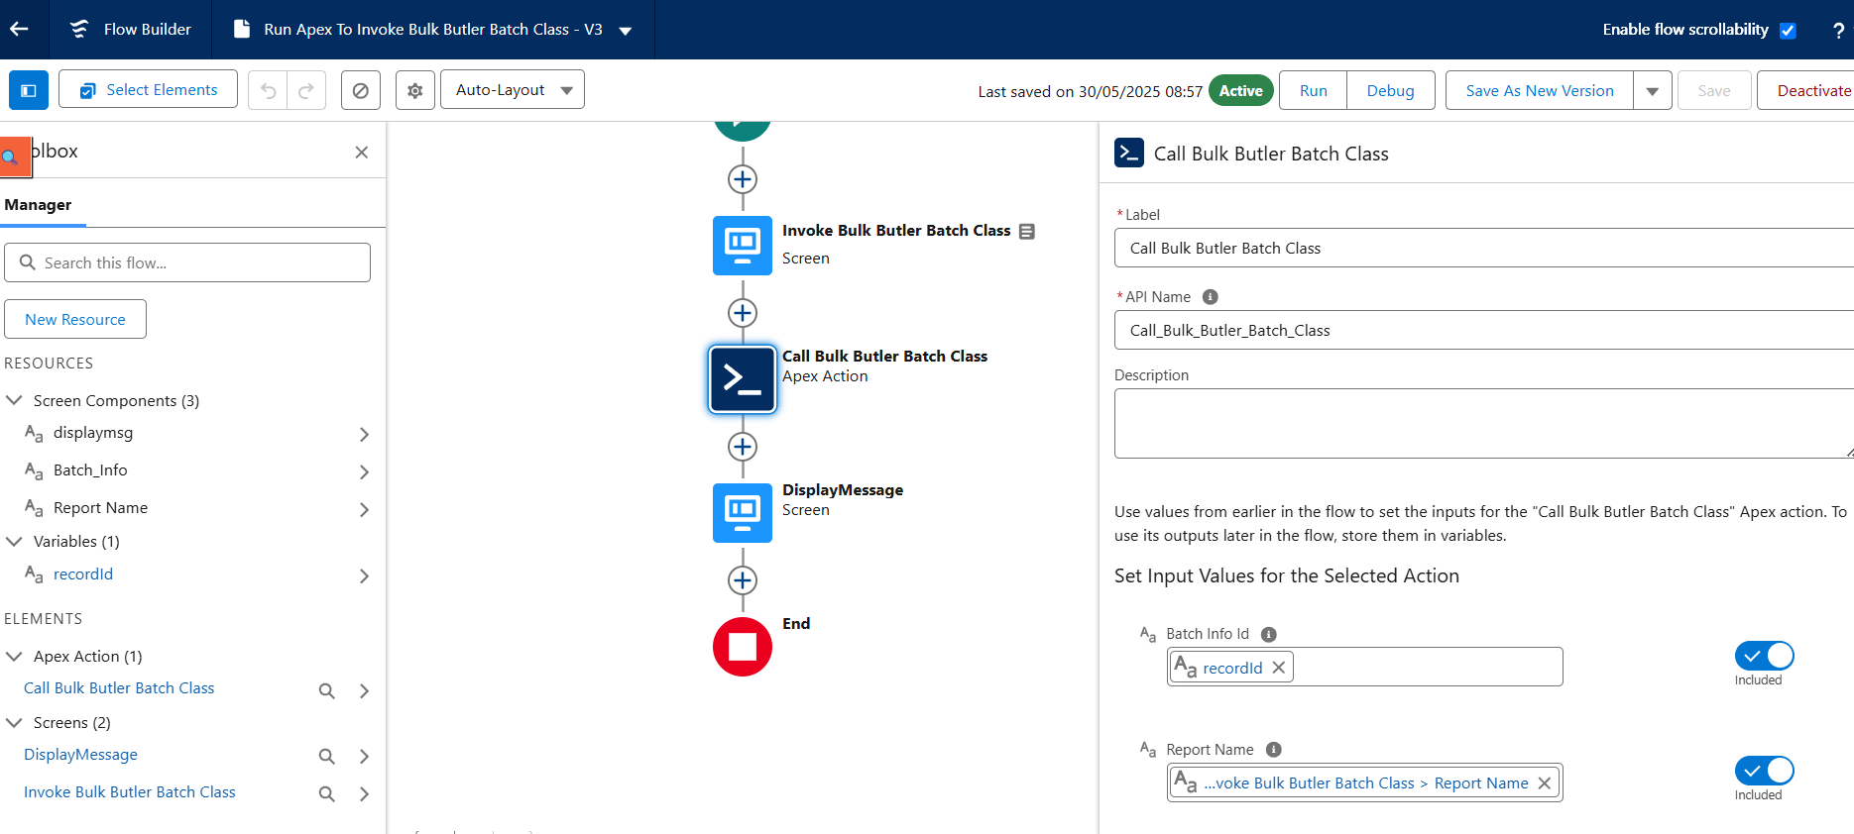This screenshot has width=1854, height=834.
Task: Click the cancel/stop circle icon in toolbar
Action: click(x=361, y=90)
